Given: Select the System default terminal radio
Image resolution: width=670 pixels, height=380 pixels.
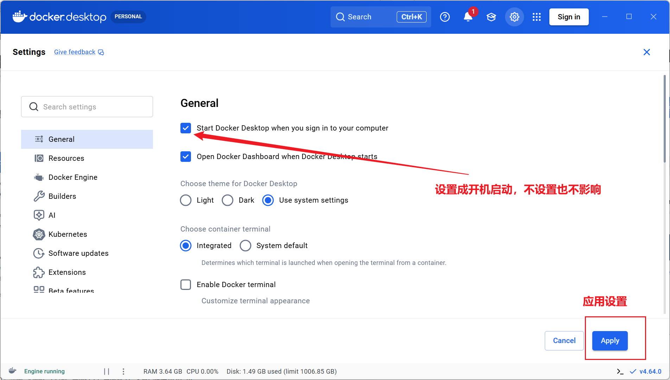Looking at the screenshot, I should [245, 246].
